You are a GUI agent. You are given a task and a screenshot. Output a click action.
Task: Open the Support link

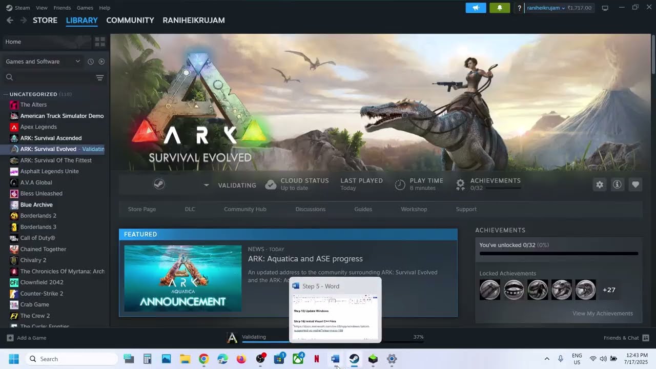click(x=466, y=209)
